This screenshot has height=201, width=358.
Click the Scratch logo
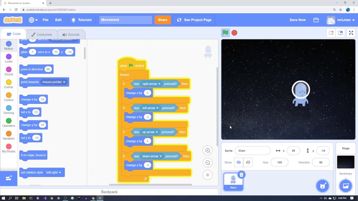pos(13,20)
